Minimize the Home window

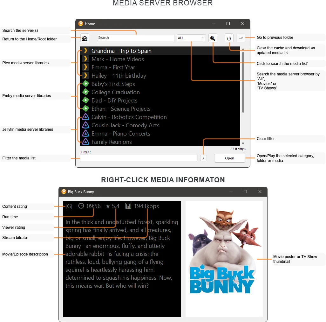coord(214,24)
